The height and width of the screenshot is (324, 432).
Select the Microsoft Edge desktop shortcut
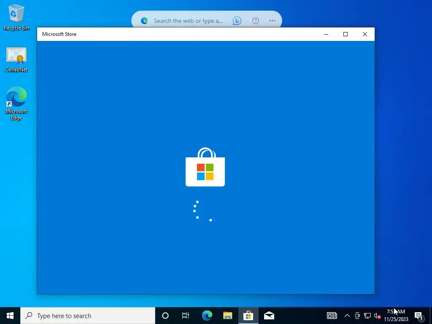(16, 103)
